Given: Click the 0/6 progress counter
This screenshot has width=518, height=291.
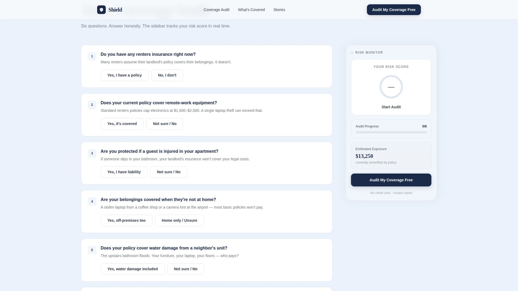Looking at the screenshot, I should 424,126.
